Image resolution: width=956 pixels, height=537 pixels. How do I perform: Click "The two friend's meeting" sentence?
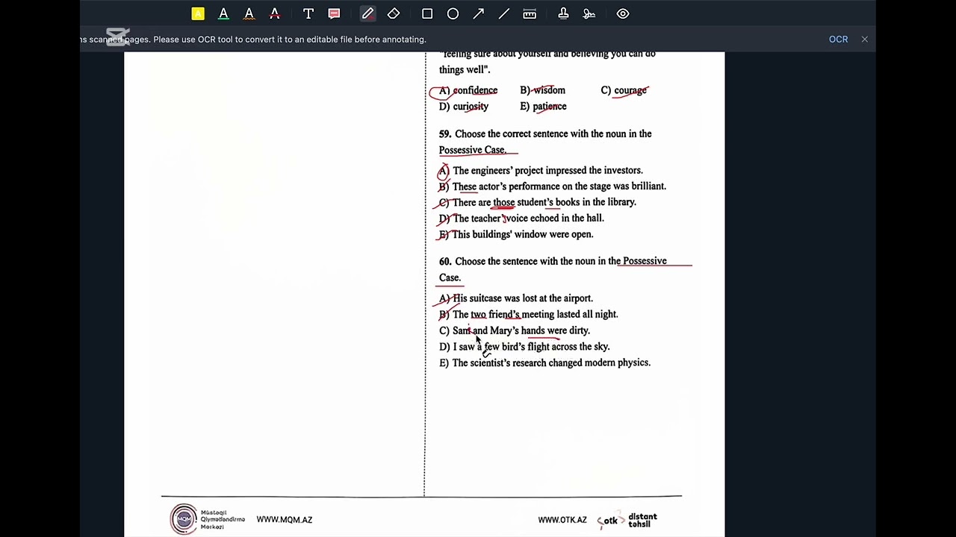click(529, 315)
